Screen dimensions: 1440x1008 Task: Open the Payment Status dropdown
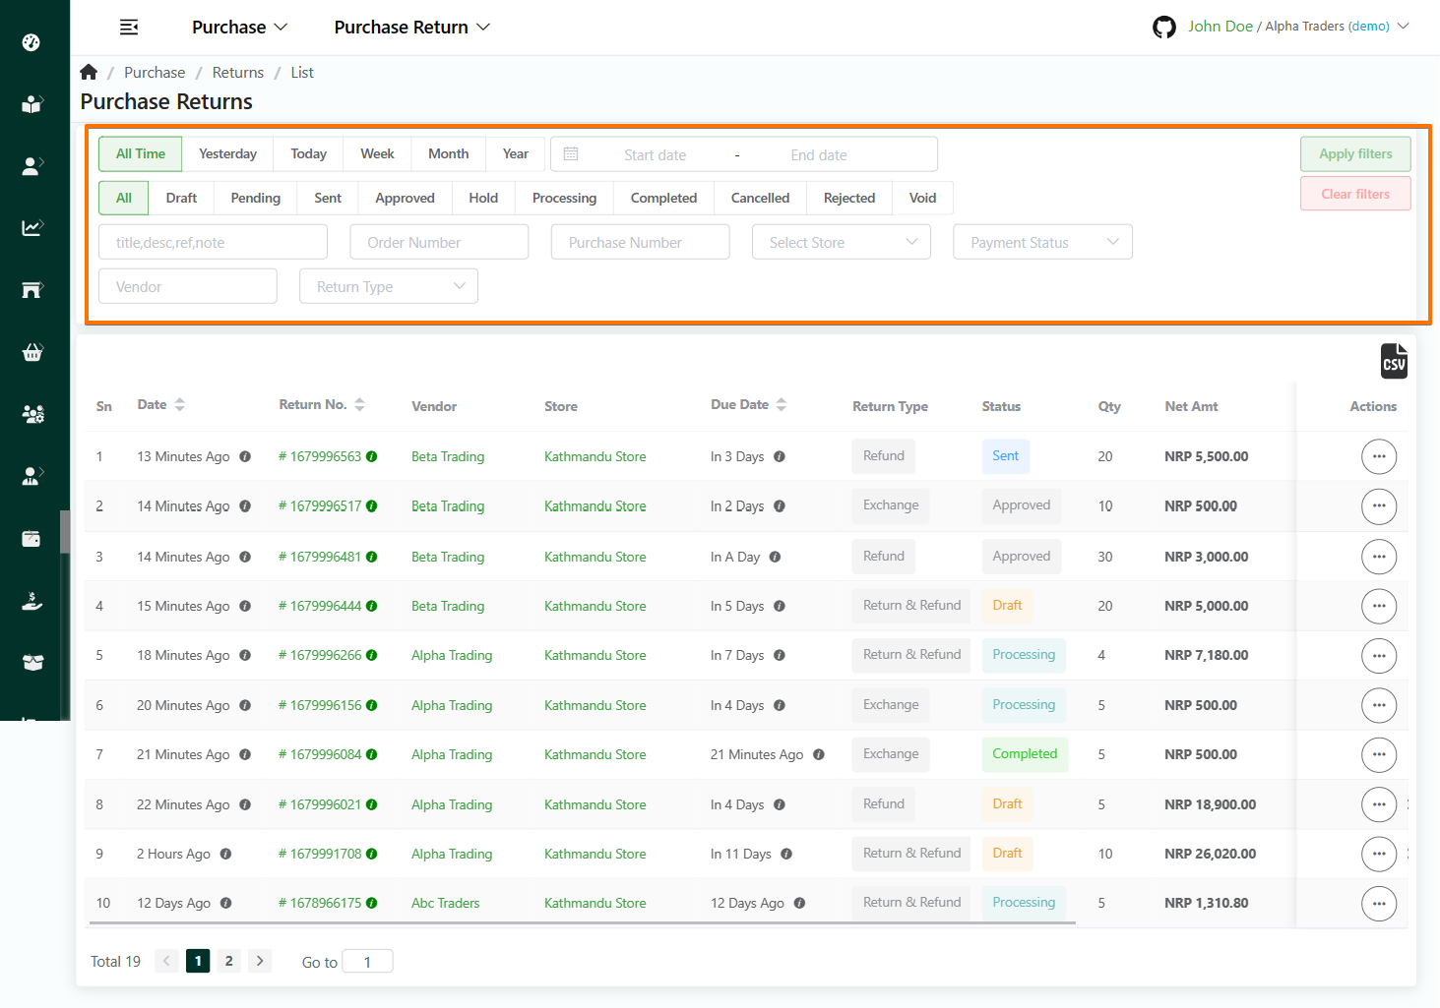[x=1043, y=242]
